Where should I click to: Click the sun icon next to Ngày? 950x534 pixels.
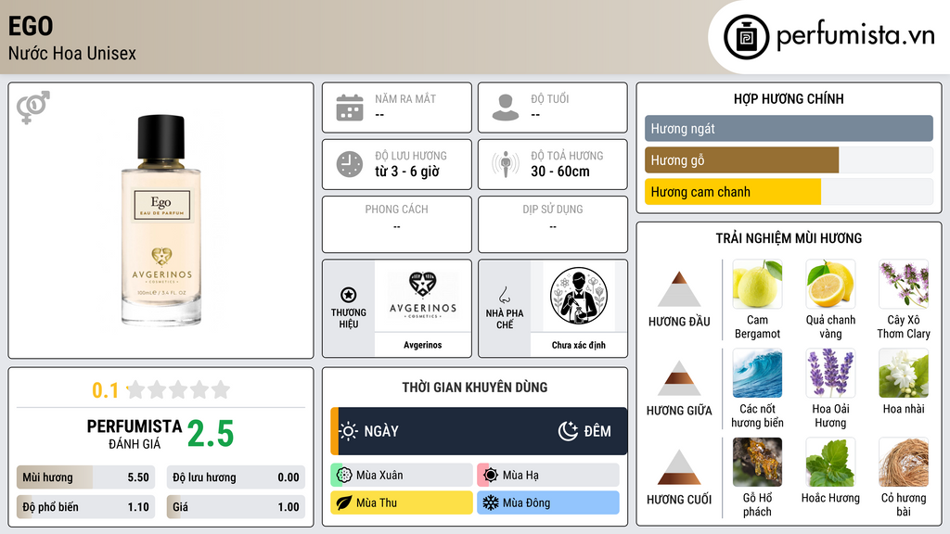[x=349, y=431]
